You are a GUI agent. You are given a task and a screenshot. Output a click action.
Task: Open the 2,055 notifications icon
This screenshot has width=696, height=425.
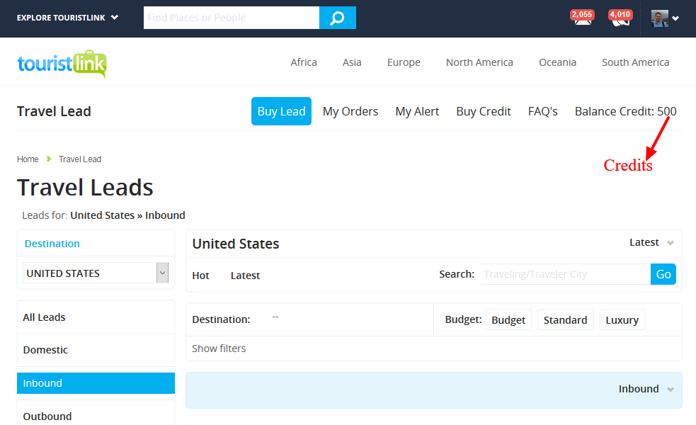coord(583,18)
